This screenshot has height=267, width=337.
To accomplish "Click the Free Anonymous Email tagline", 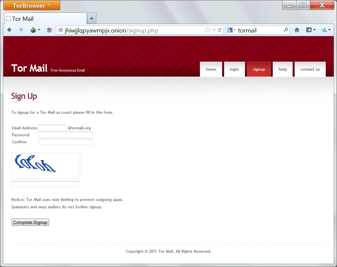I will pyautogui.click(x=68, y=70).
